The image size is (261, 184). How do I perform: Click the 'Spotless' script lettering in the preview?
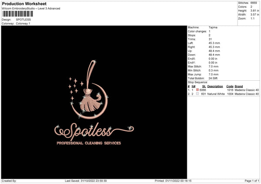94,131
